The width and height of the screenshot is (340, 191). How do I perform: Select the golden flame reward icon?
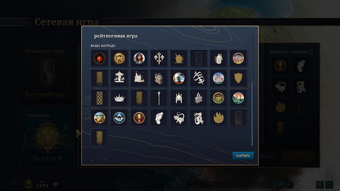(x=218, y=118)
